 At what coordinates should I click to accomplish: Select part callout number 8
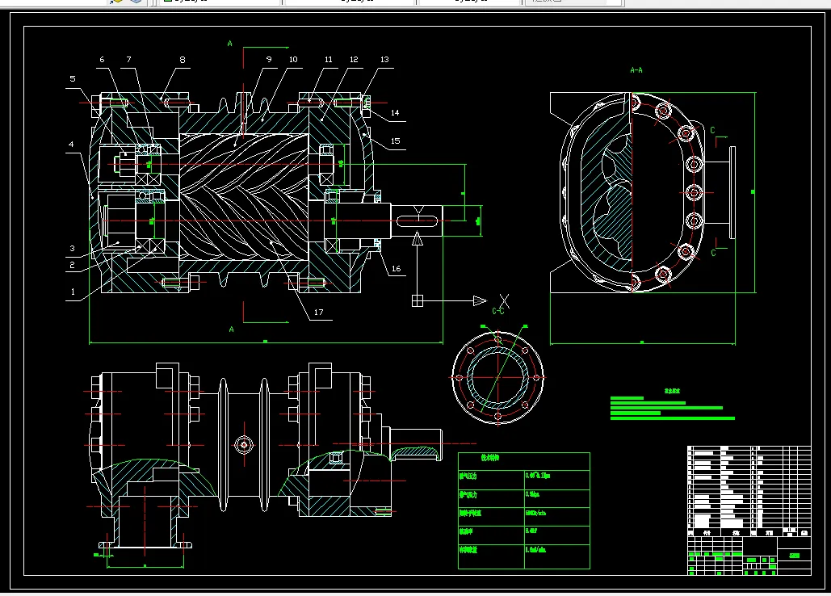coord(183,59)
